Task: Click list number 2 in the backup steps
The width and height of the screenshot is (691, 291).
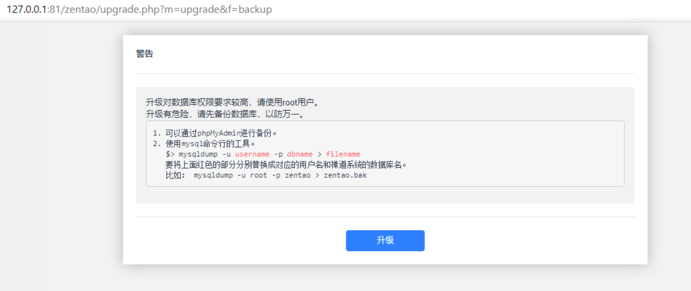Action: point(156,144)
